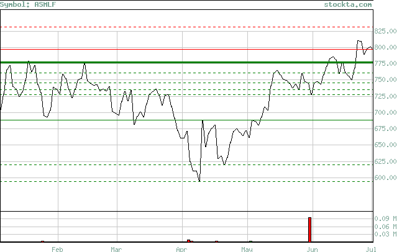
Task: Click the Jun month label
Action: tap(312, 249)
